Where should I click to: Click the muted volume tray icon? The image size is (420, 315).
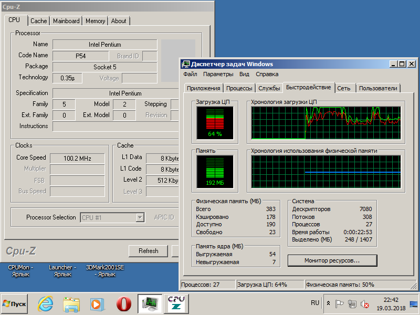point(364,303)
